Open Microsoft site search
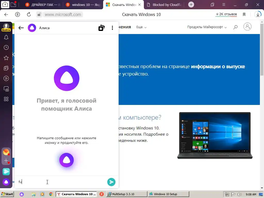Image resolution: width=264 pixels, height=198 pixels. [x=236, y=27]
